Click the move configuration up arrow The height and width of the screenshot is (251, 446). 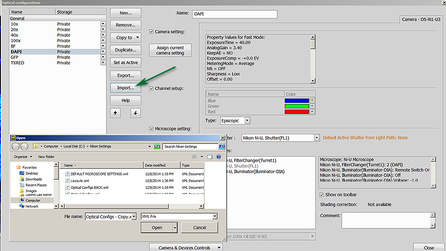pyautogui.click(x=115, y=113)
